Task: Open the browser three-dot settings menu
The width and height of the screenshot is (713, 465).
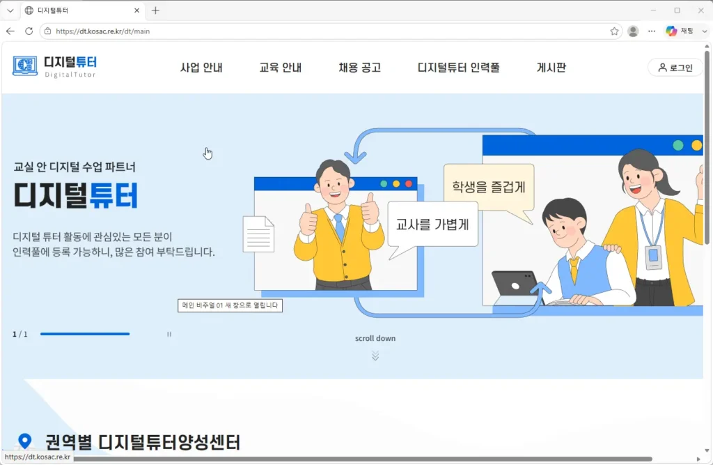Action: click(x=652, y=31)
